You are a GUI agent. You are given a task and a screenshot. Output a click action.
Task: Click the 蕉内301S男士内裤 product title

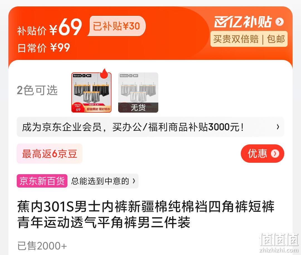pos(146,214)
